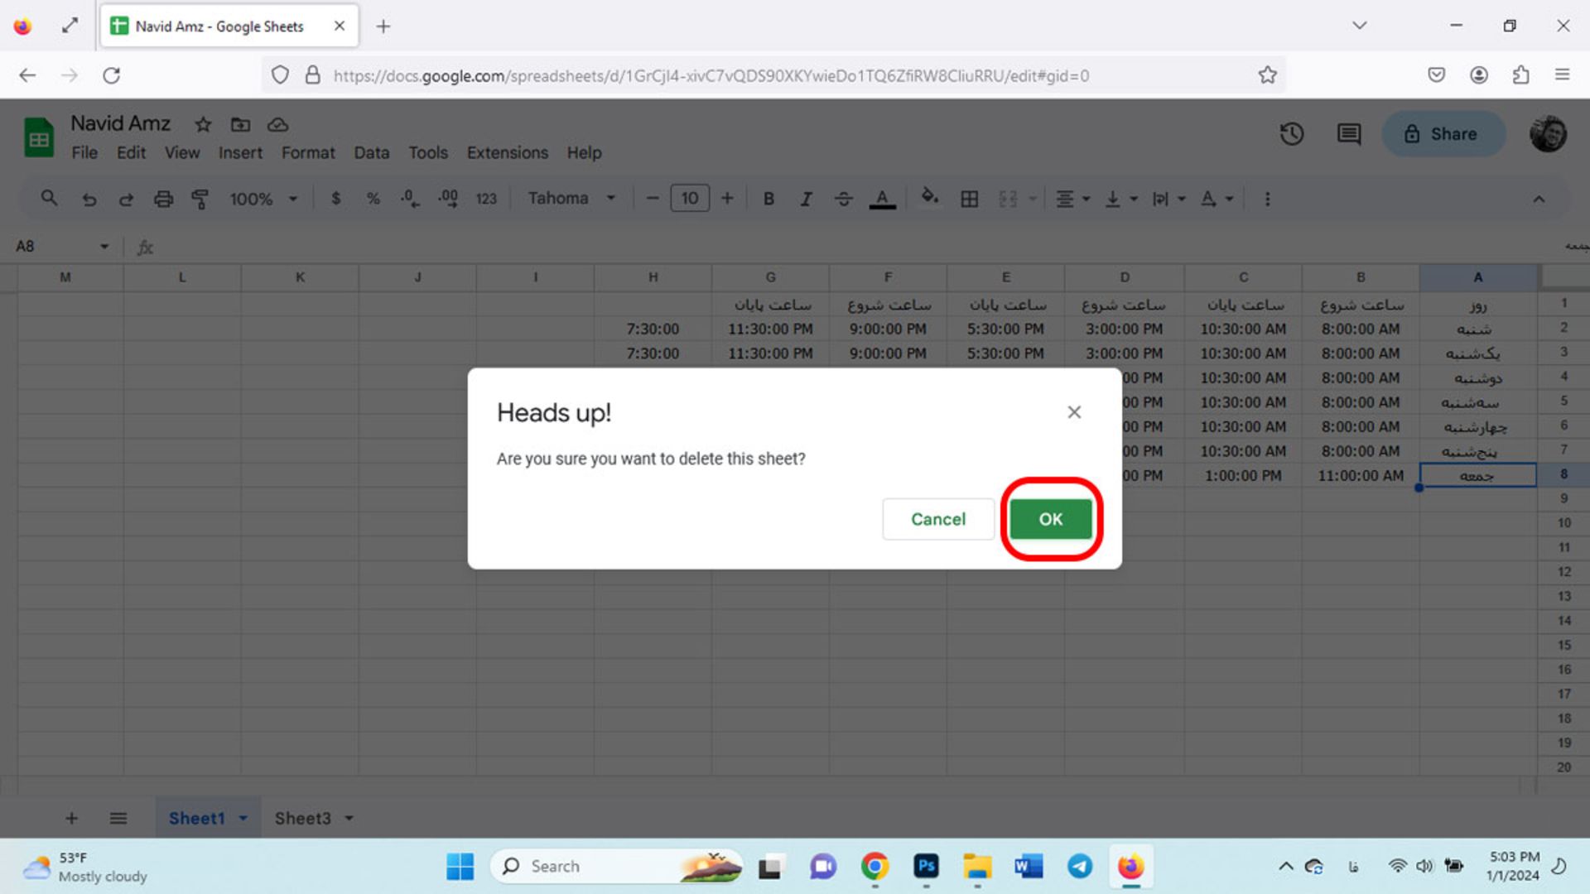Open the Format menu
The image size is (1590, 894).
point(307,151)
